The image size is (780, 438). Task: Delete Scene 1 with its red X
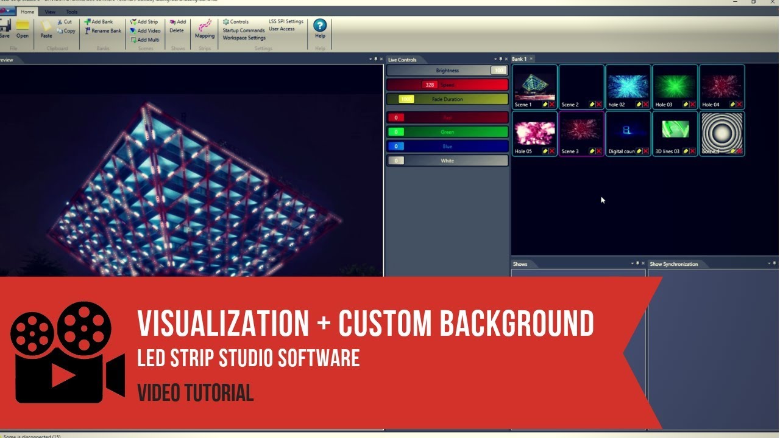click(552, 105)
